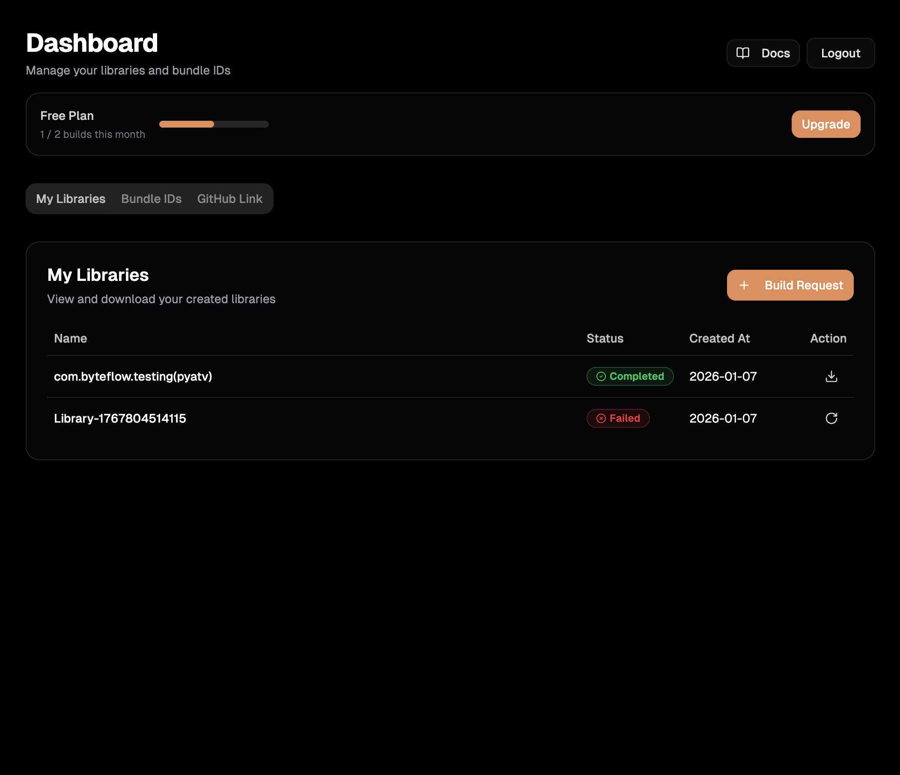The height and width of the screenshot is (775, 900).
Task: Open Build Request
Action: 790,285
